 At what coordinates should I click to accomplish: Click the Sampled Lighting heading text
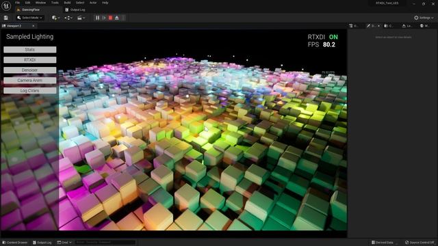[x=29, y=37]
